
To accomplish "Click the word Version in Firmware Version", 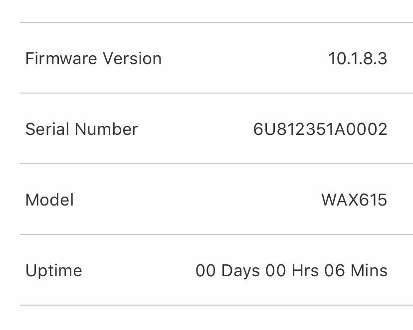I will tap(132, 58).
